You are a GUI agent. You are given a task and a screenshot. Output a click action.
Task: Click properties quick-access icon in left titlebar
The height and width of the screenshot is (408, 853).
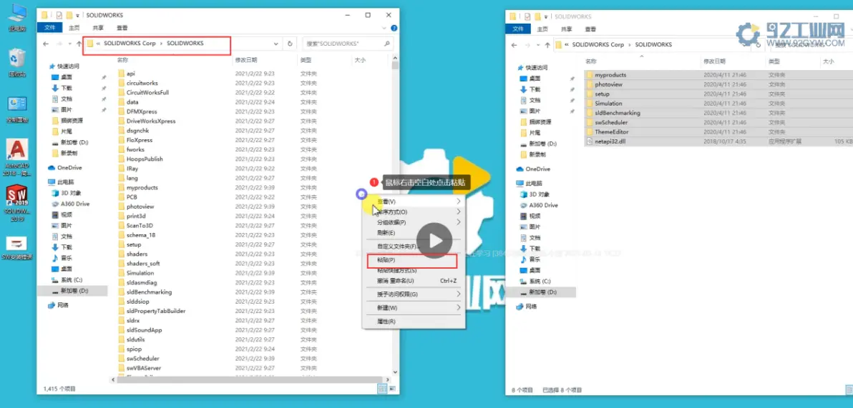60,15
